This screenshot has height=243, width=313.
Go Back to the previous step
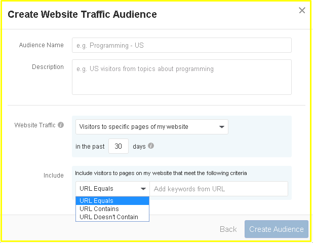coord(228,229)
